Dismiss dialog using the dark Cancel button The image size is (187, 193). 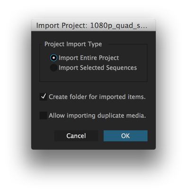coord(76,136)
